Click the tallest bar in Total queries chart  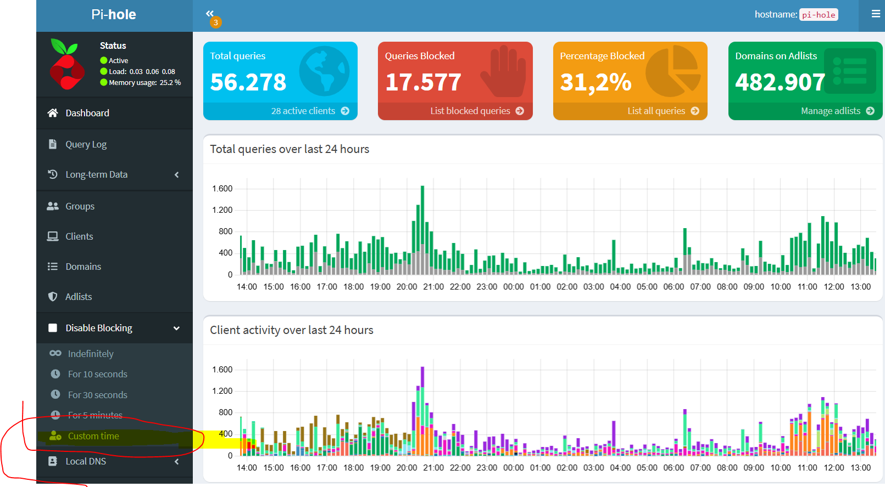coord(422,230)
